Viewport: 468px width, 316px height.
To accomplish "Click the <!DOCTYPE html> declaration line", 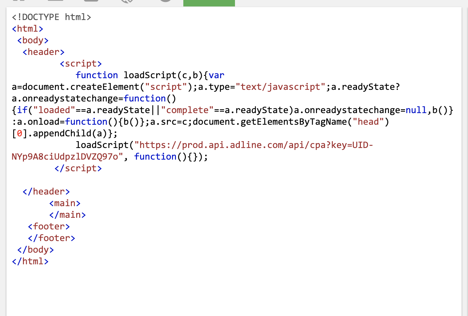I will click(x=52, y=17).
